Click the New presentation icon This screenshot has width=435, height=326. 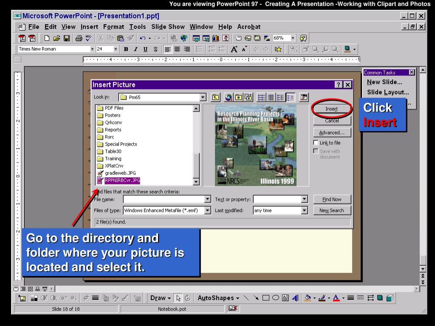point(47,38)
